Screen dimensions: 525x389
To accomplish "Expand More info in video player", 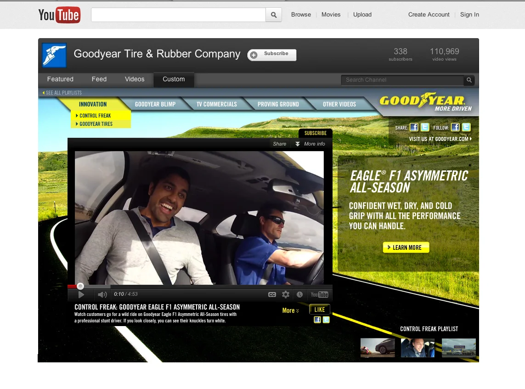I will 310,144.
